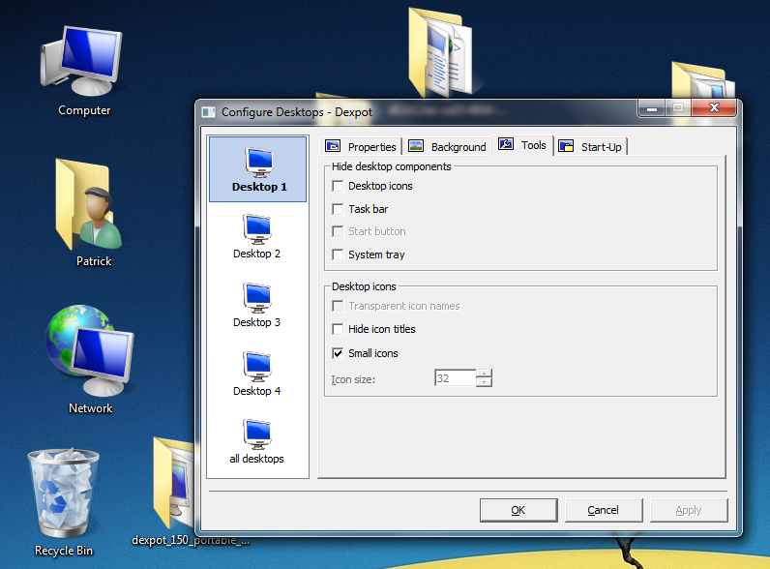The height and width of the screenshot is (569, 770).
Task: Select the Desktop 2 monitor icon
Action: point(257,229)
